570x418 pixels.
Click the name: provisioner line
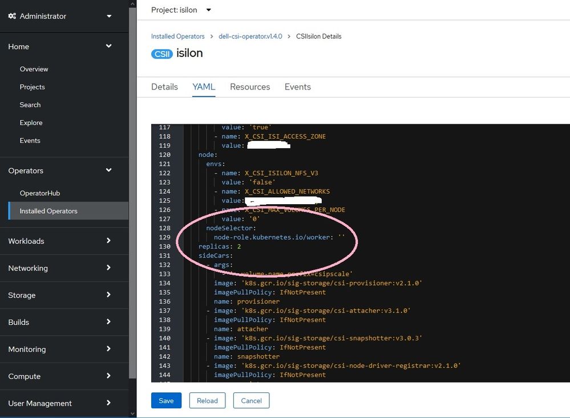point(247,301)
